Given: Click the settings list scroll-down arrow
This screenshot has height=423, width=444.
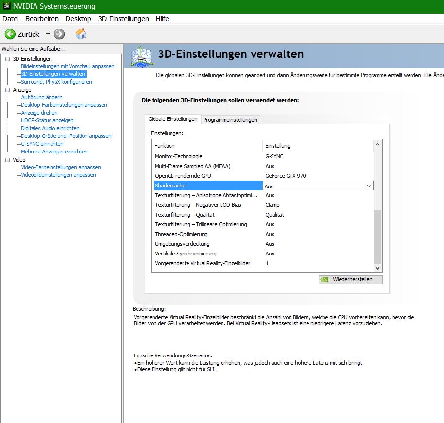Looking at the screenshot, I should (x=377, y=268).
